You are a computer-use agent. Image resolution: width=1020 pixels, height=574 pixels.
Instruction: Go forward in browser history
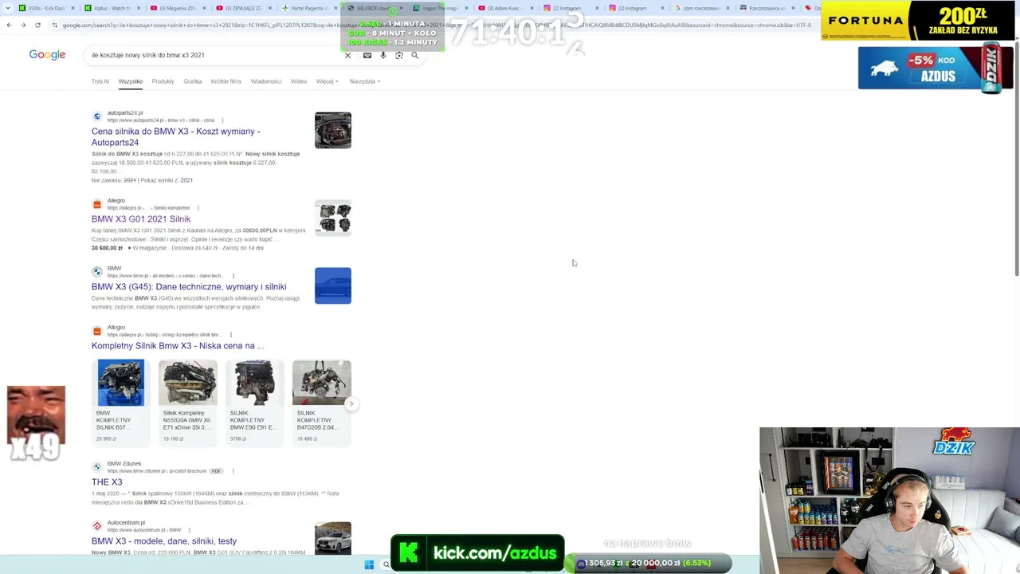tap(23, 25)
